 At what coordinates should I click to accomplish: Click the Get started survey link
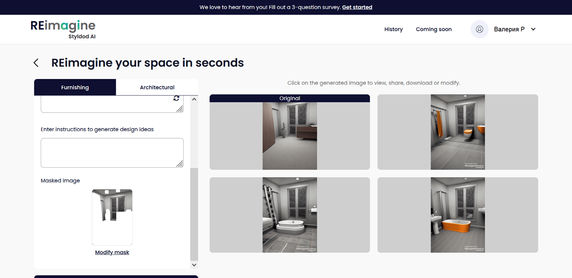coord(357,7)
